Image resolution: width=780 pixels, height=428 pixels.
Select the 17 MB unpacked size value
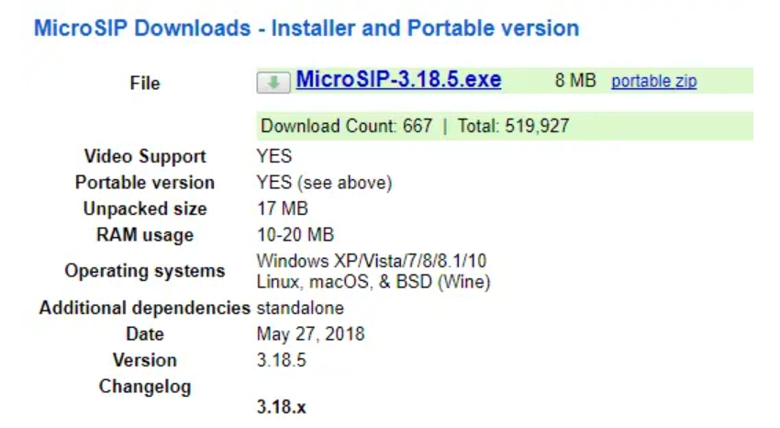coord(283,208)
